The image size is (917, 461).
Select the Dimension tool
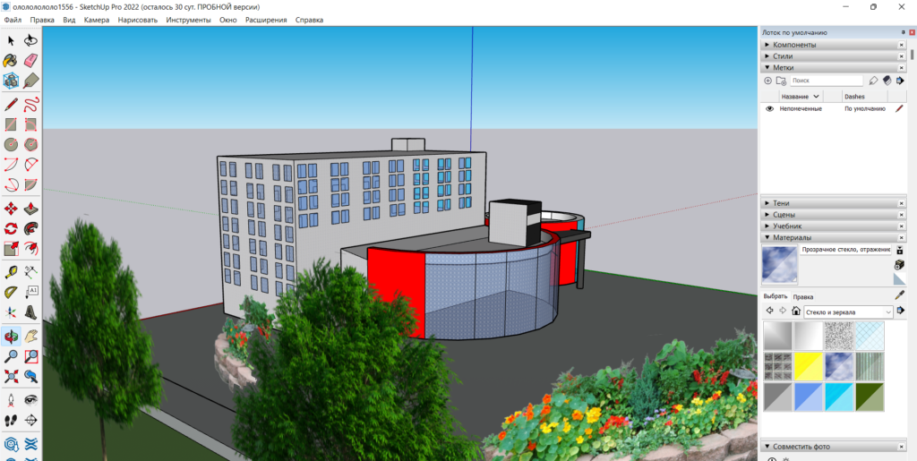31,272
